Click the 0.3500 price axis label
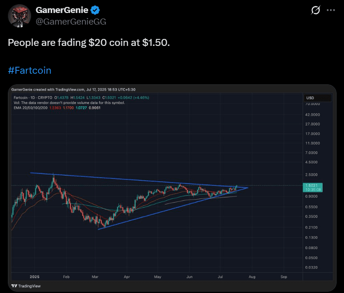The width and height of the screenshot is (344, 293). [312, 217]
